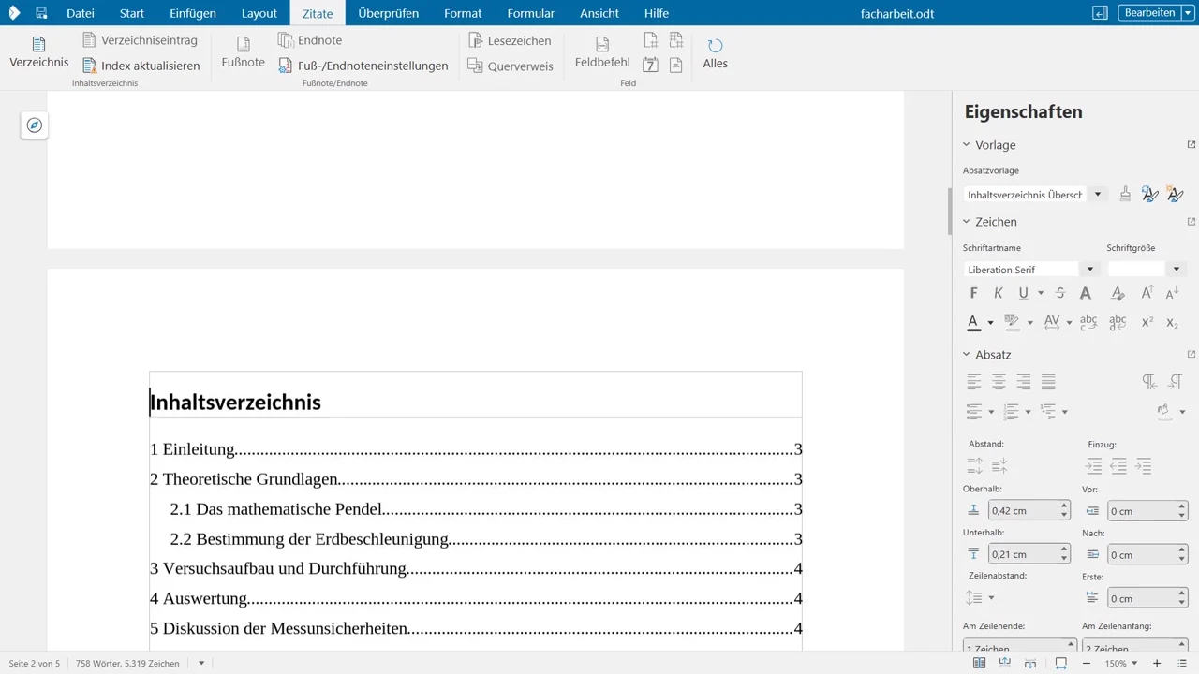
Task: Expand the Schriftgröße dropdown
Action: (x=1177, y=270)
